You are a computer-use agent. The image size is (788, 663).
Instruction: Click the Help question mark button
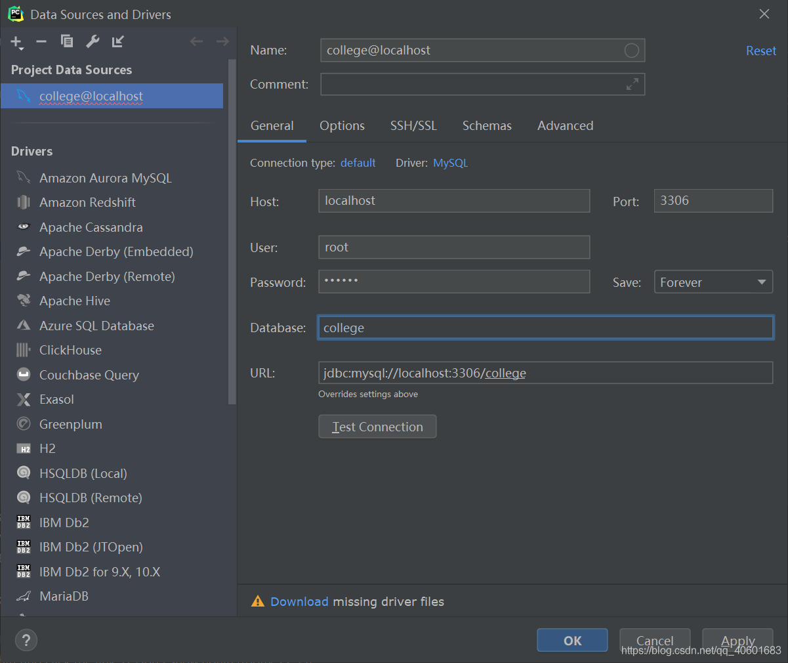(x=26, y=640)
